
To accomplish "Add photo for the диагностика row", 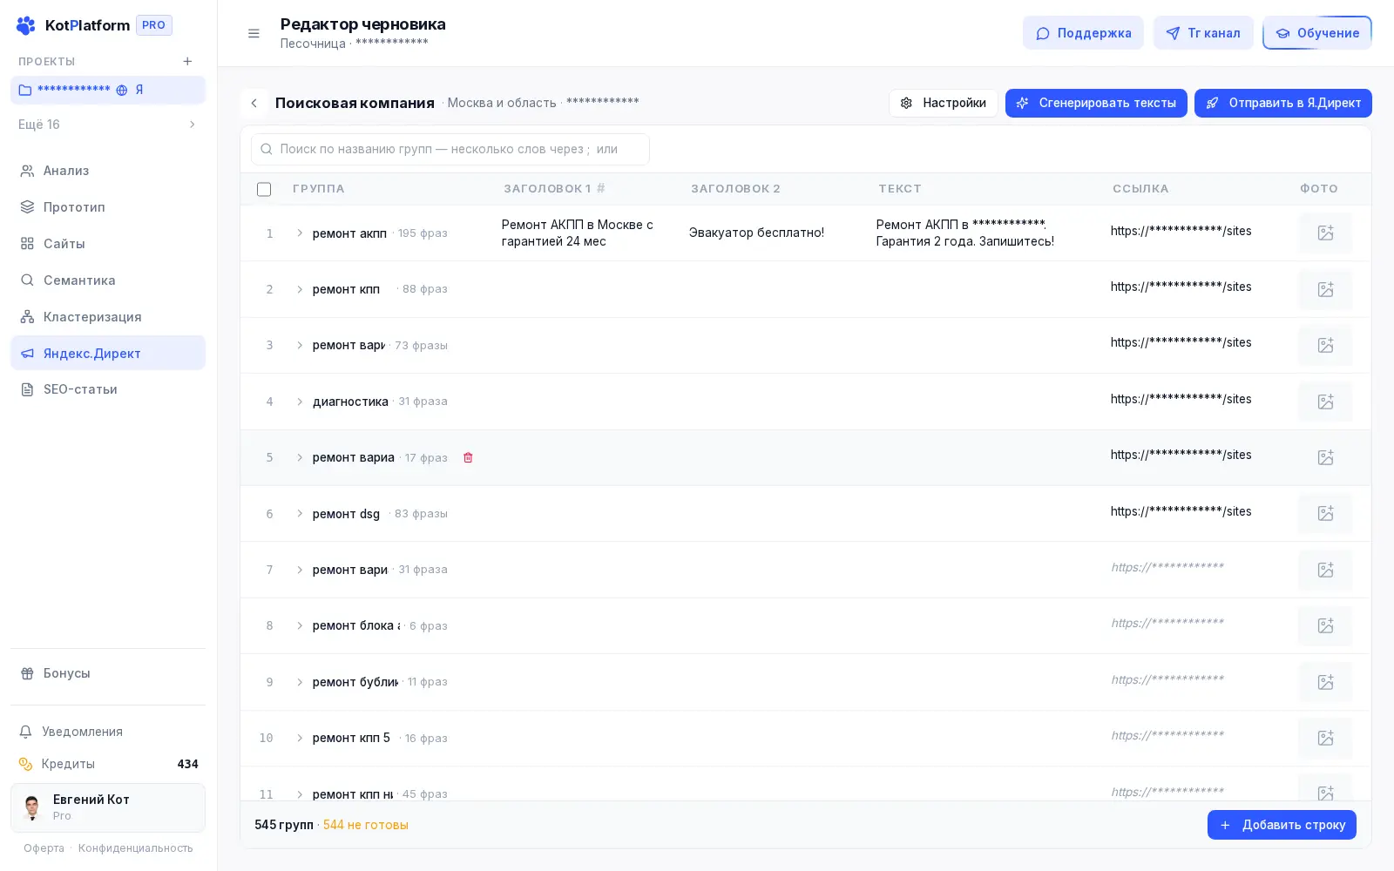I will [1325, 402].
